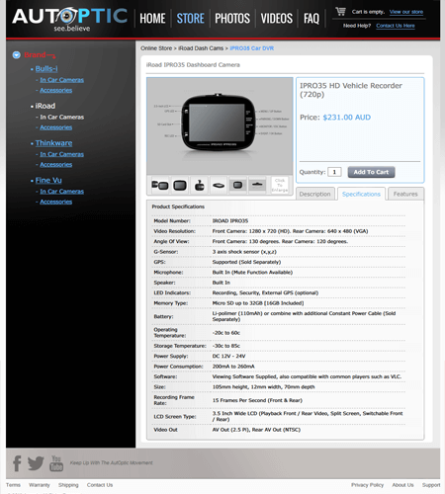This screenshot has height=494, width=445.
Task: Select first product thumbnail with two cameras
Action: pos(160,186)
